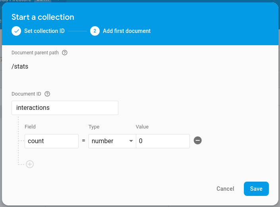
Task: Select the Add first document step
Action: [127, 31]
